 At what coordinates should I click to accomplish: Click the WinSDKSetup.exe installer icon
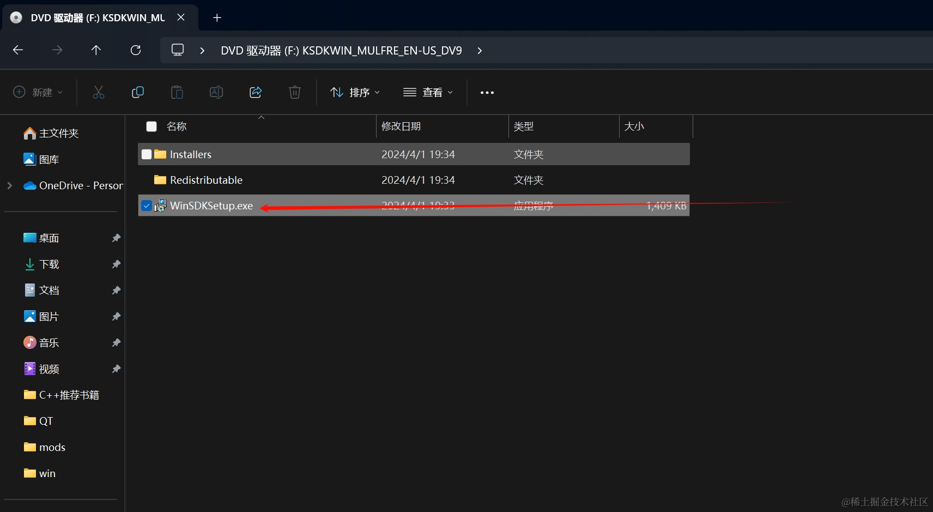click(x=160, y=206)
